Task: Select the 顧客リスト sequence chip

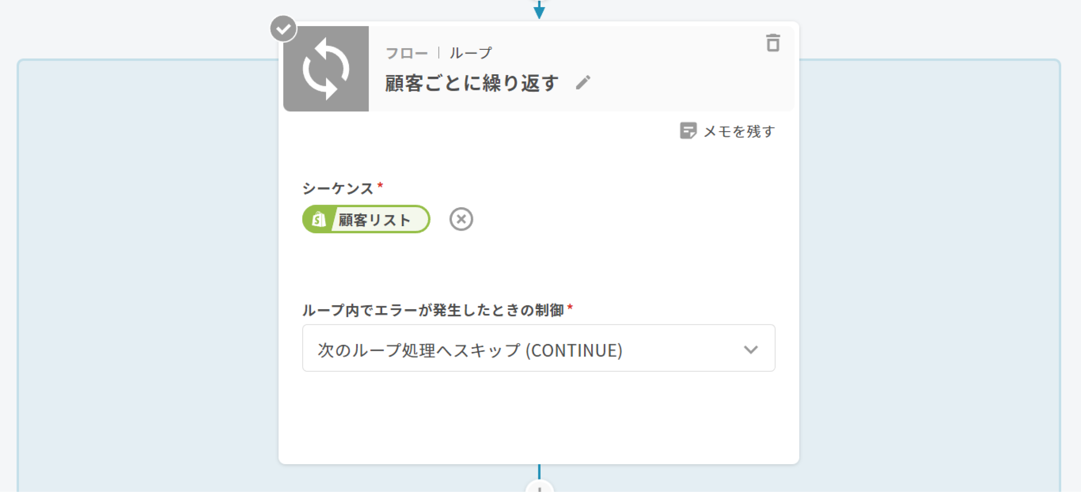Action: pyautogui.click(x=374, y=220)
